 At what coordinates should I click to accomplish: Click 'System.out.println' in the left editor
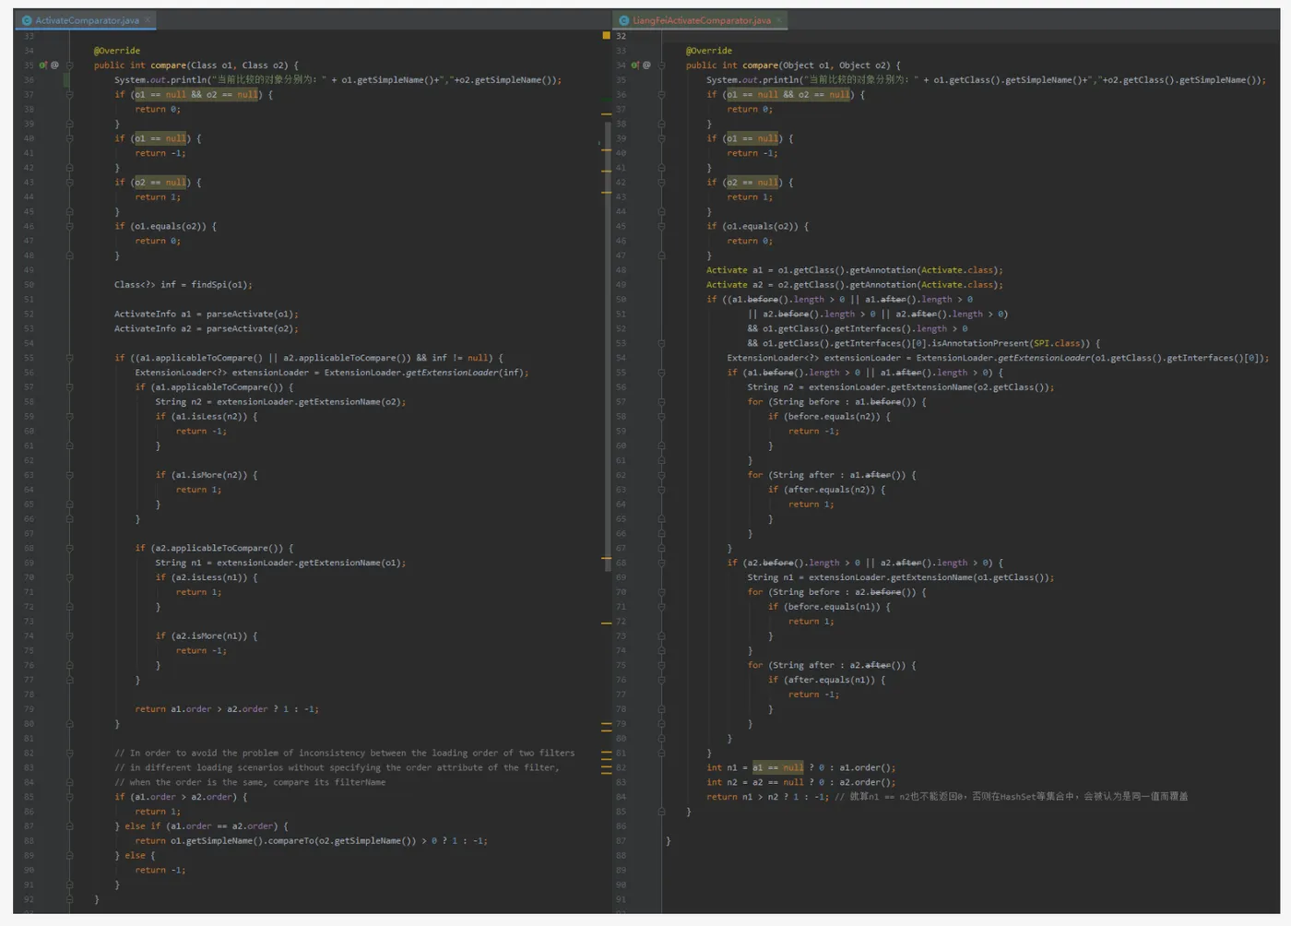click(x=161, y=80)
